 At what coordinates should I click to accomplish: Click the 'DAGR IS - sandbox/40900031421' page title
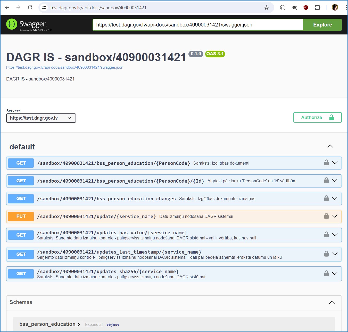coord(96,57)
